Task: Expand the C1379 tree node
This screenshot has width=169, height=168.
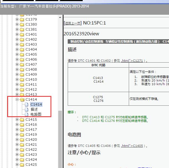Action: 17,19
